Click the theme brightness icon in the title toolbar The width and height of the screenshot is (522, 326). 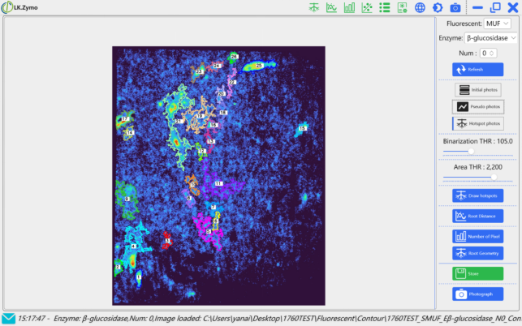coord(438,8)
